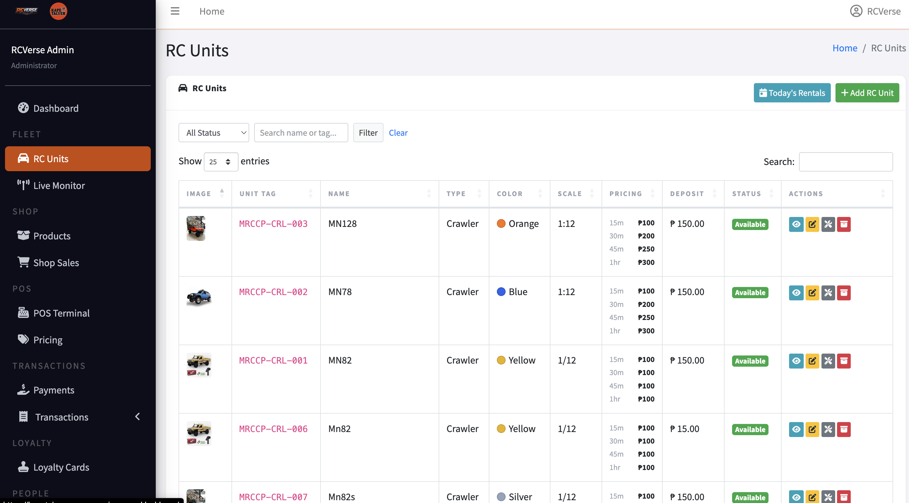This screenshot has height=503, width=909.
Task: Open maintenance tools for MRCCP-CRL-002
Action: (x=828, y=293)
